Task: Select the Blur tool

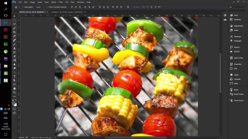Action: pyautogui.click(x=14, y=64)
